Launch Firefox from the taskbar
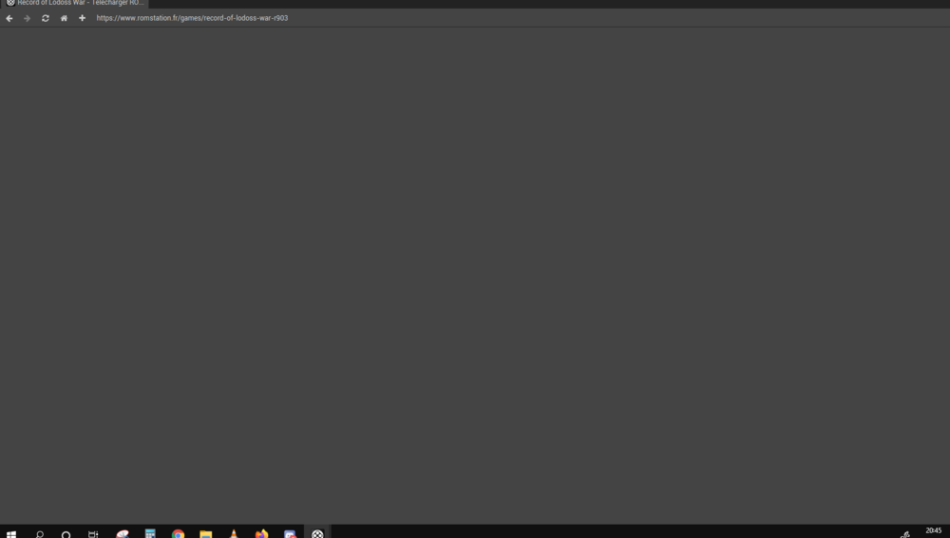 point(262,534)
